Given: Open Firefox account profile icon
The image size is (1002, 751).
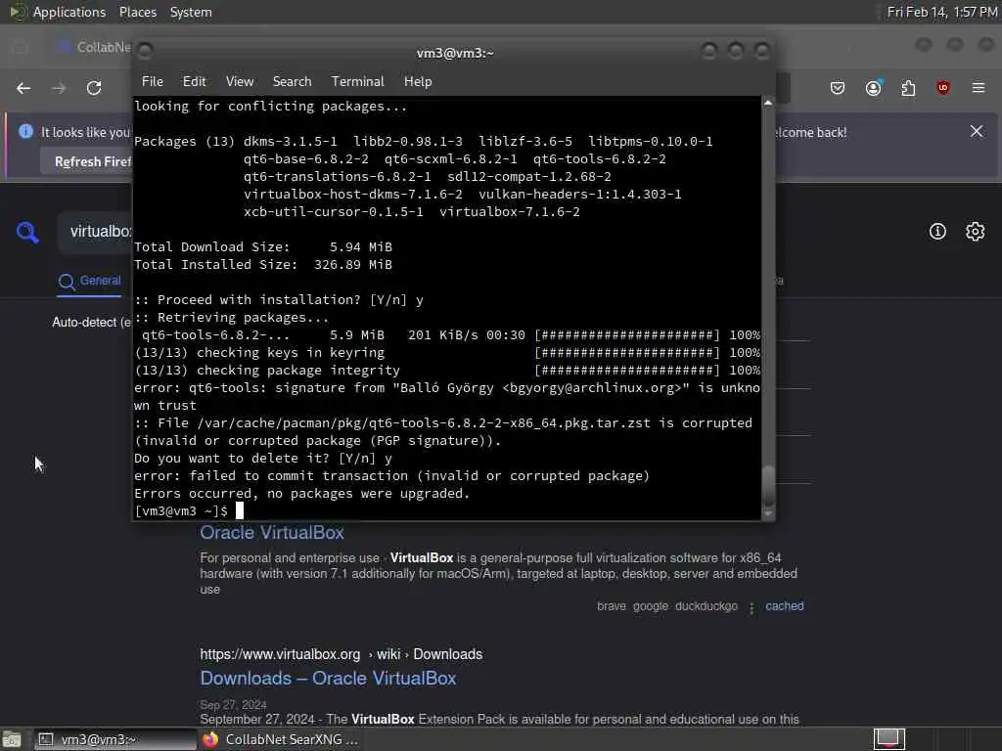Looking at the screenshot, I should tap(874, 88).
